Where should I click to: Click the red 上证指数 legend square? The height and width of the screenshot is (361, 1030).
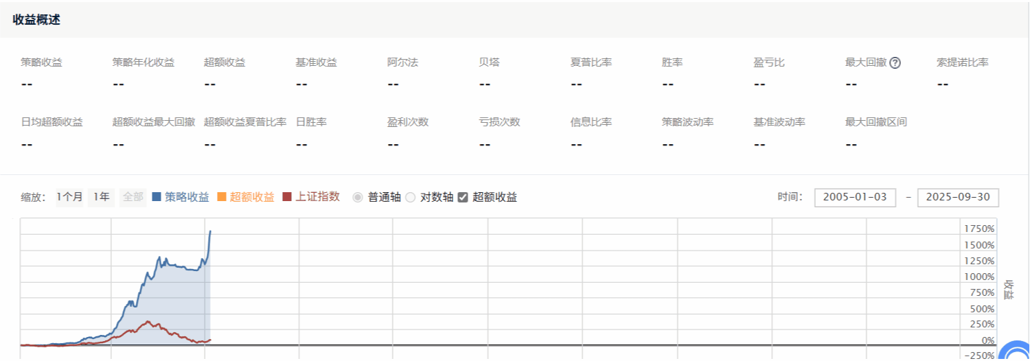coord(287,198)
